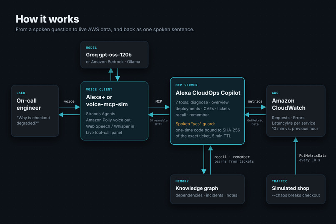The image size is (336, 224).
Task: Click the "10 min vs. previous hour" line
Action: (295, 128)
